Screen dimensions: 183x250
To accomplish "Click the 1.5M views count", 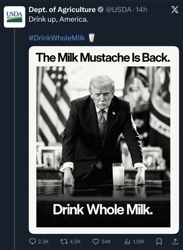I will 138,241.
